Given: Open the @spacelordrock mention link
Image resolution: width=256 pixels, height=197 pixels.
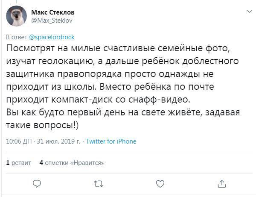Looking at the screenshot, I should click(52, 37).
